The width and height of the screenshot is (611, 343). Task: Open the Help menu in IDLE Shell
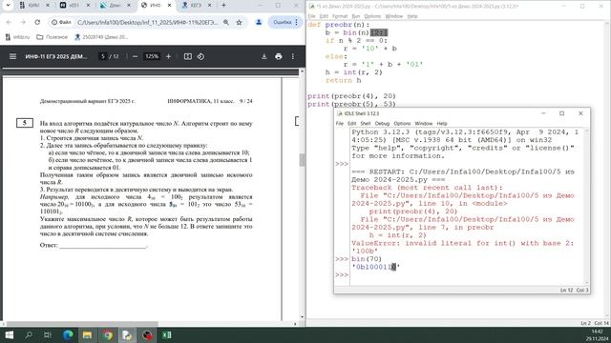click(442, 123)
